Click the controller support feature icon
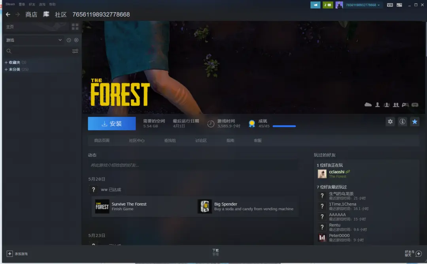The image size is (427, 264). [405, 105]
